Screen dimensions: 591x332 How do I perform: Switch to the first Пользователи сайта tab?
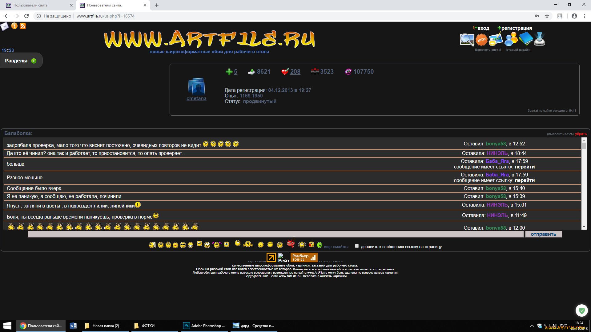(37, 5)
